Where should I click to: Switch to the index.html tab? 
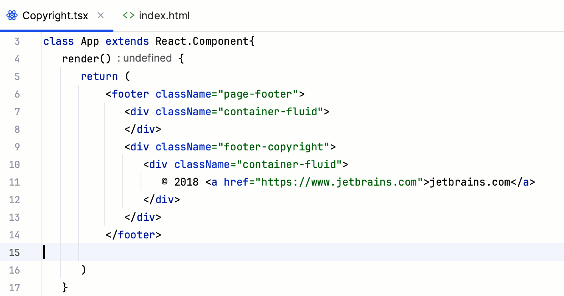point(164,15)
